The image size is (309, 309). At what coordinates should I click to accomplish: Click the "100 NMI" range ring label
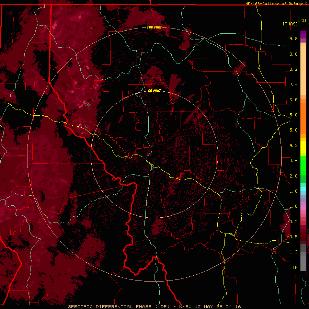point(154,27)
